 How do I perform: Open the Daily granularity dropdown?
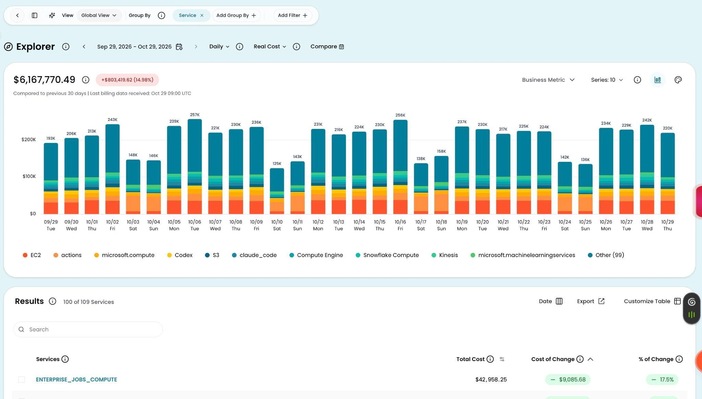click(219, 47)
